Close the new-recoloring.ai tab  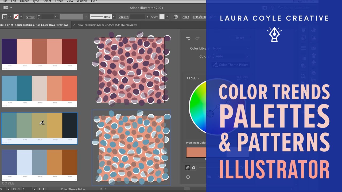(x=74, y=25)
